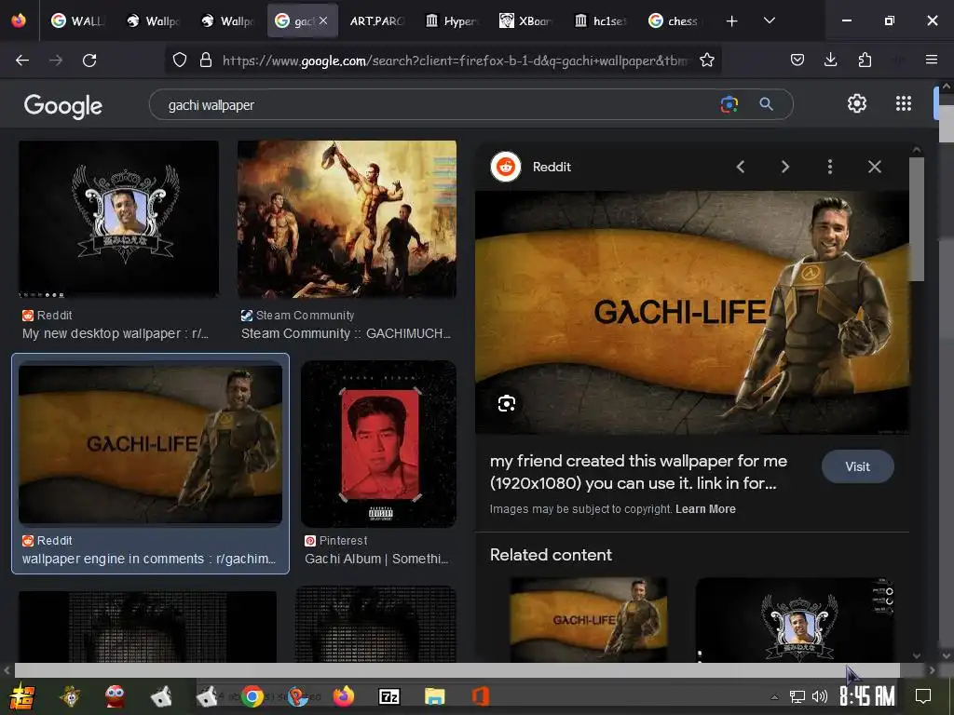The width and height of the screenshot is (954, 715).
Task: Switch to the XBoard tab
Action: click(x=526, y=21)
